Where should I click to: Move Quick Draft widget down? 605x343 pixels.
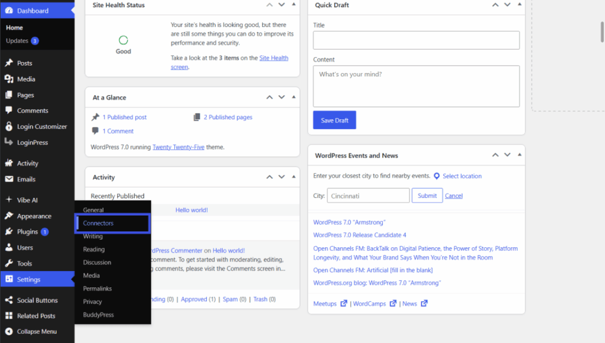click(x=508, y=5)
